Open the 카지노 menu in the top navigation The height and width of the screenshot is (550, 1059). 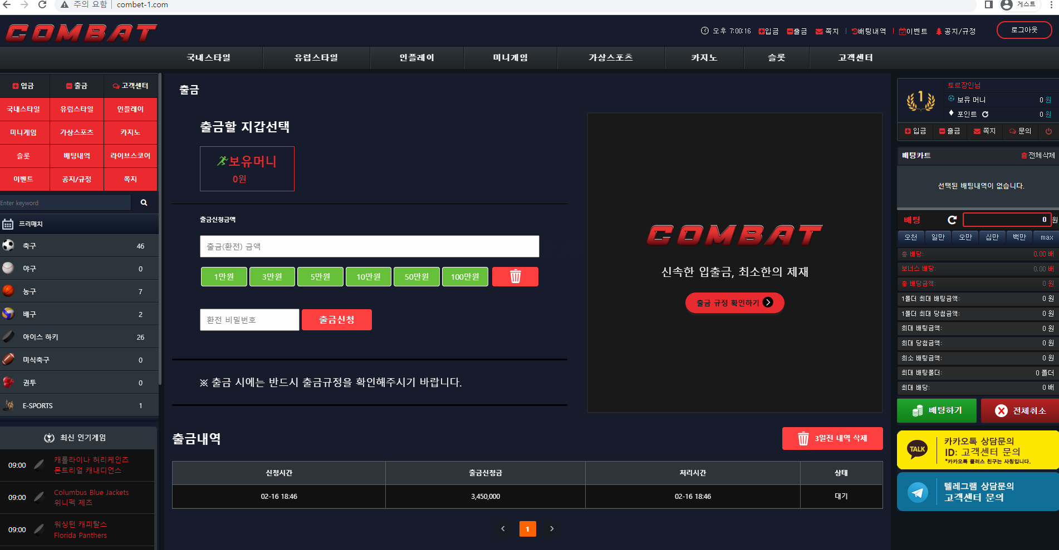click(704, 58)
